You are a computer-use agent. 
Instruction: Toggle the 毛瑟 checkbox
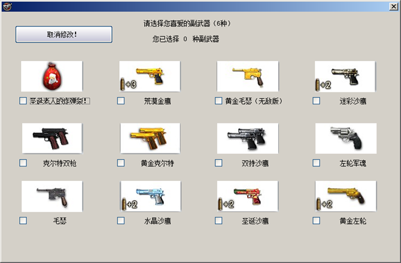(23, 220)
